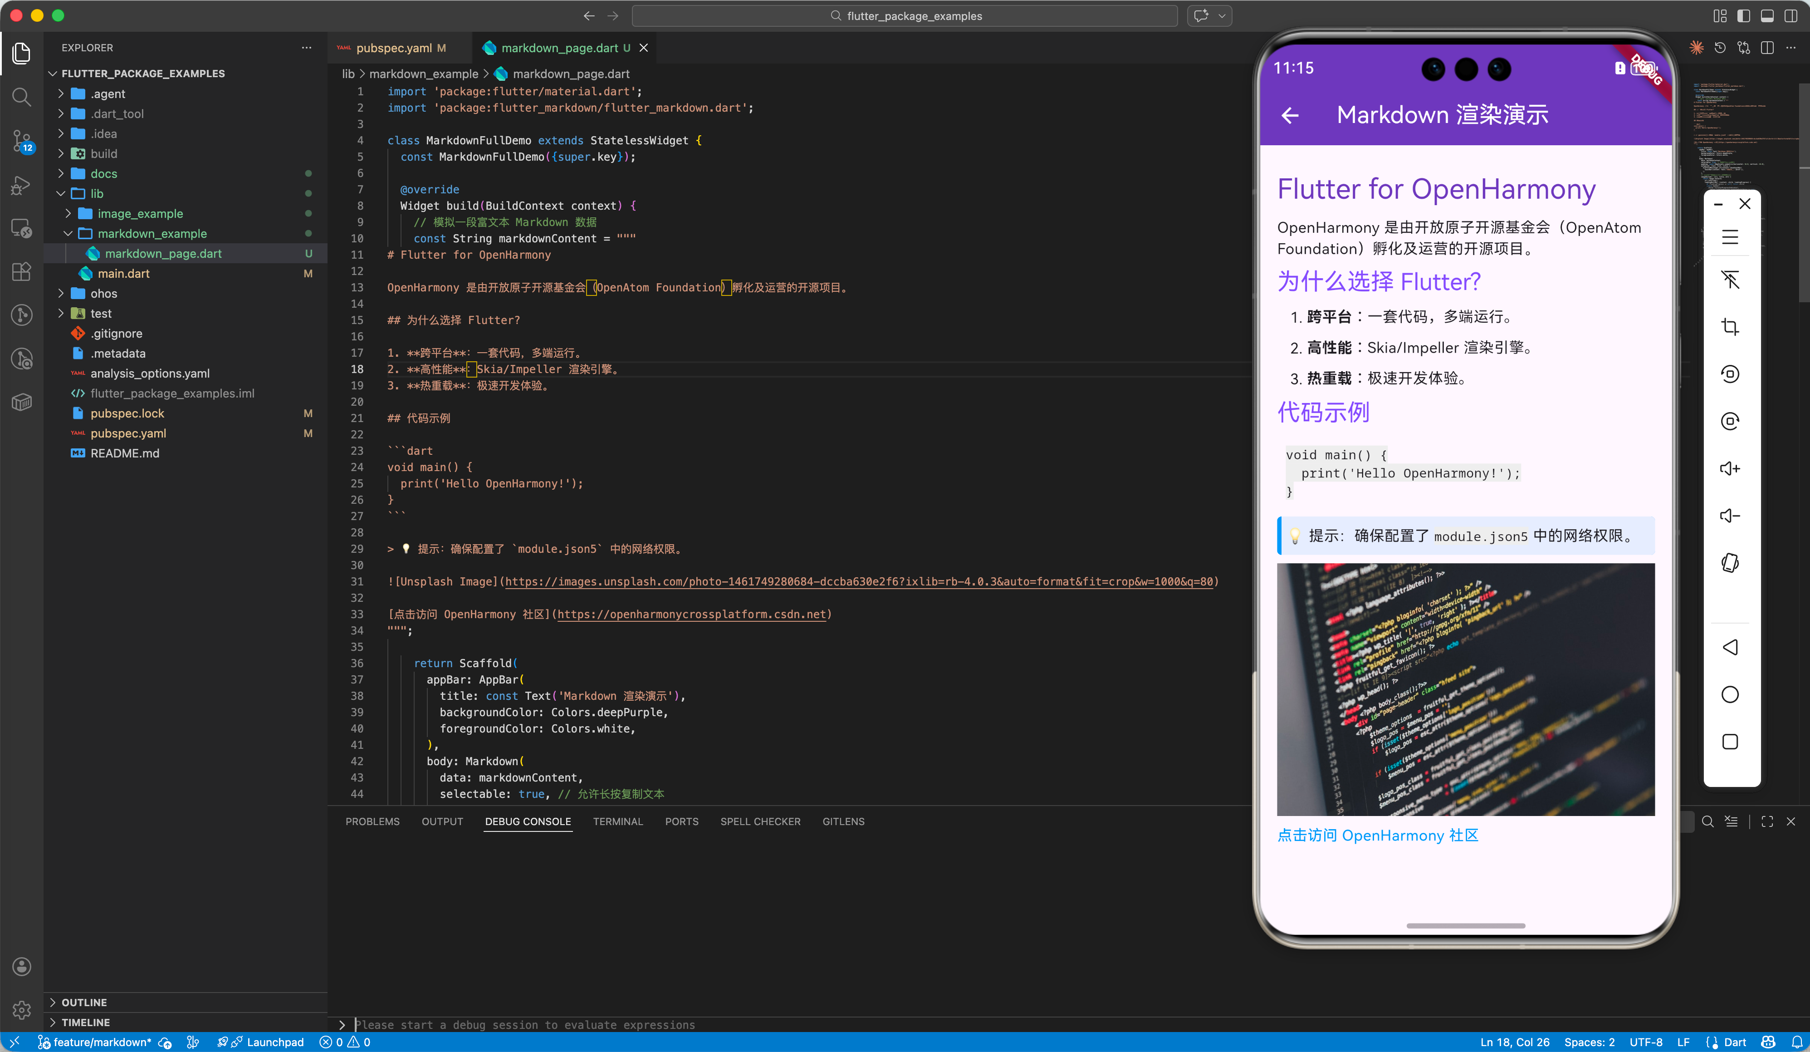Open the Run and Debug view
Image resolution: width=1810 pixels, height=1052 pixels.
pos(22,185)
